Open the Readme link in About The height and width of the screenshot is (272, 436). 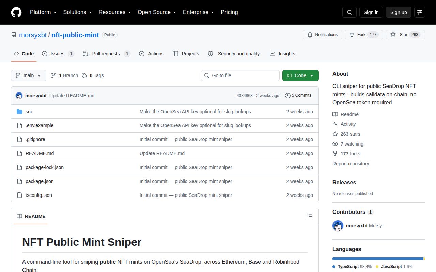[346, 114]
